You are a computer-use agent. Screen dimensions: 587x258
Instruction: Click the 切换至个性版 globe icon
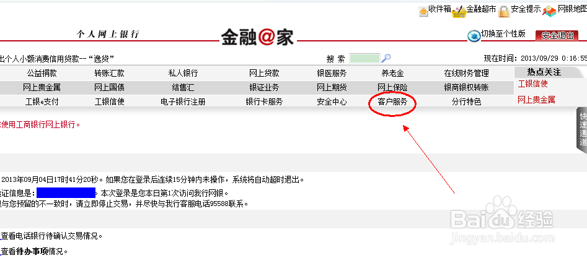tap(474, 35)
